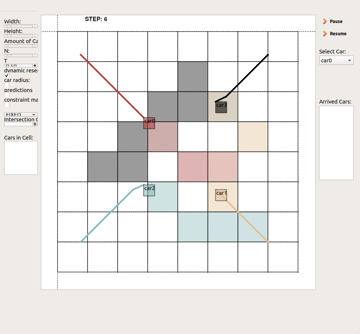Viewport: 360px width, 334px height.
Task: Enable the car radius checkbox
Action: coord(7,85)
